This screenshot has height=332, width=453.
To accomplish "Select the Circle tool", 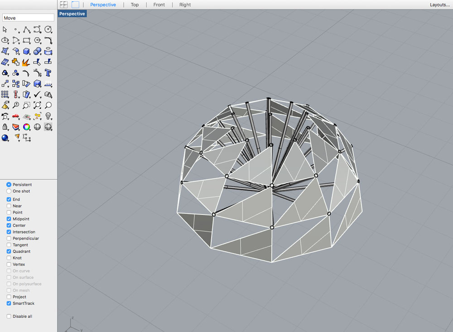I will [x=48, y=29].
